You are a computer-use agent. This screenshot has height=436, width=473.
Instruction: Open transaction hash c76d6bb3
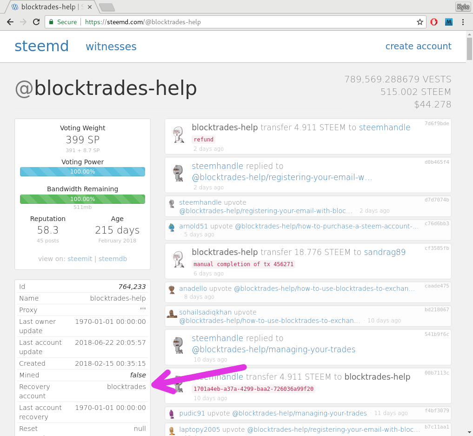click(x=437, y=223)
